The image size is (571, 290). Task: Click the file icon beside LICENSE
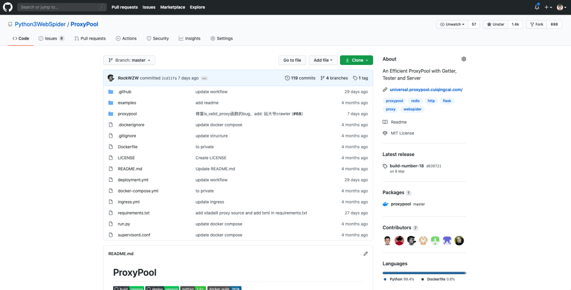pyautogui.click(x=110, y=158)
